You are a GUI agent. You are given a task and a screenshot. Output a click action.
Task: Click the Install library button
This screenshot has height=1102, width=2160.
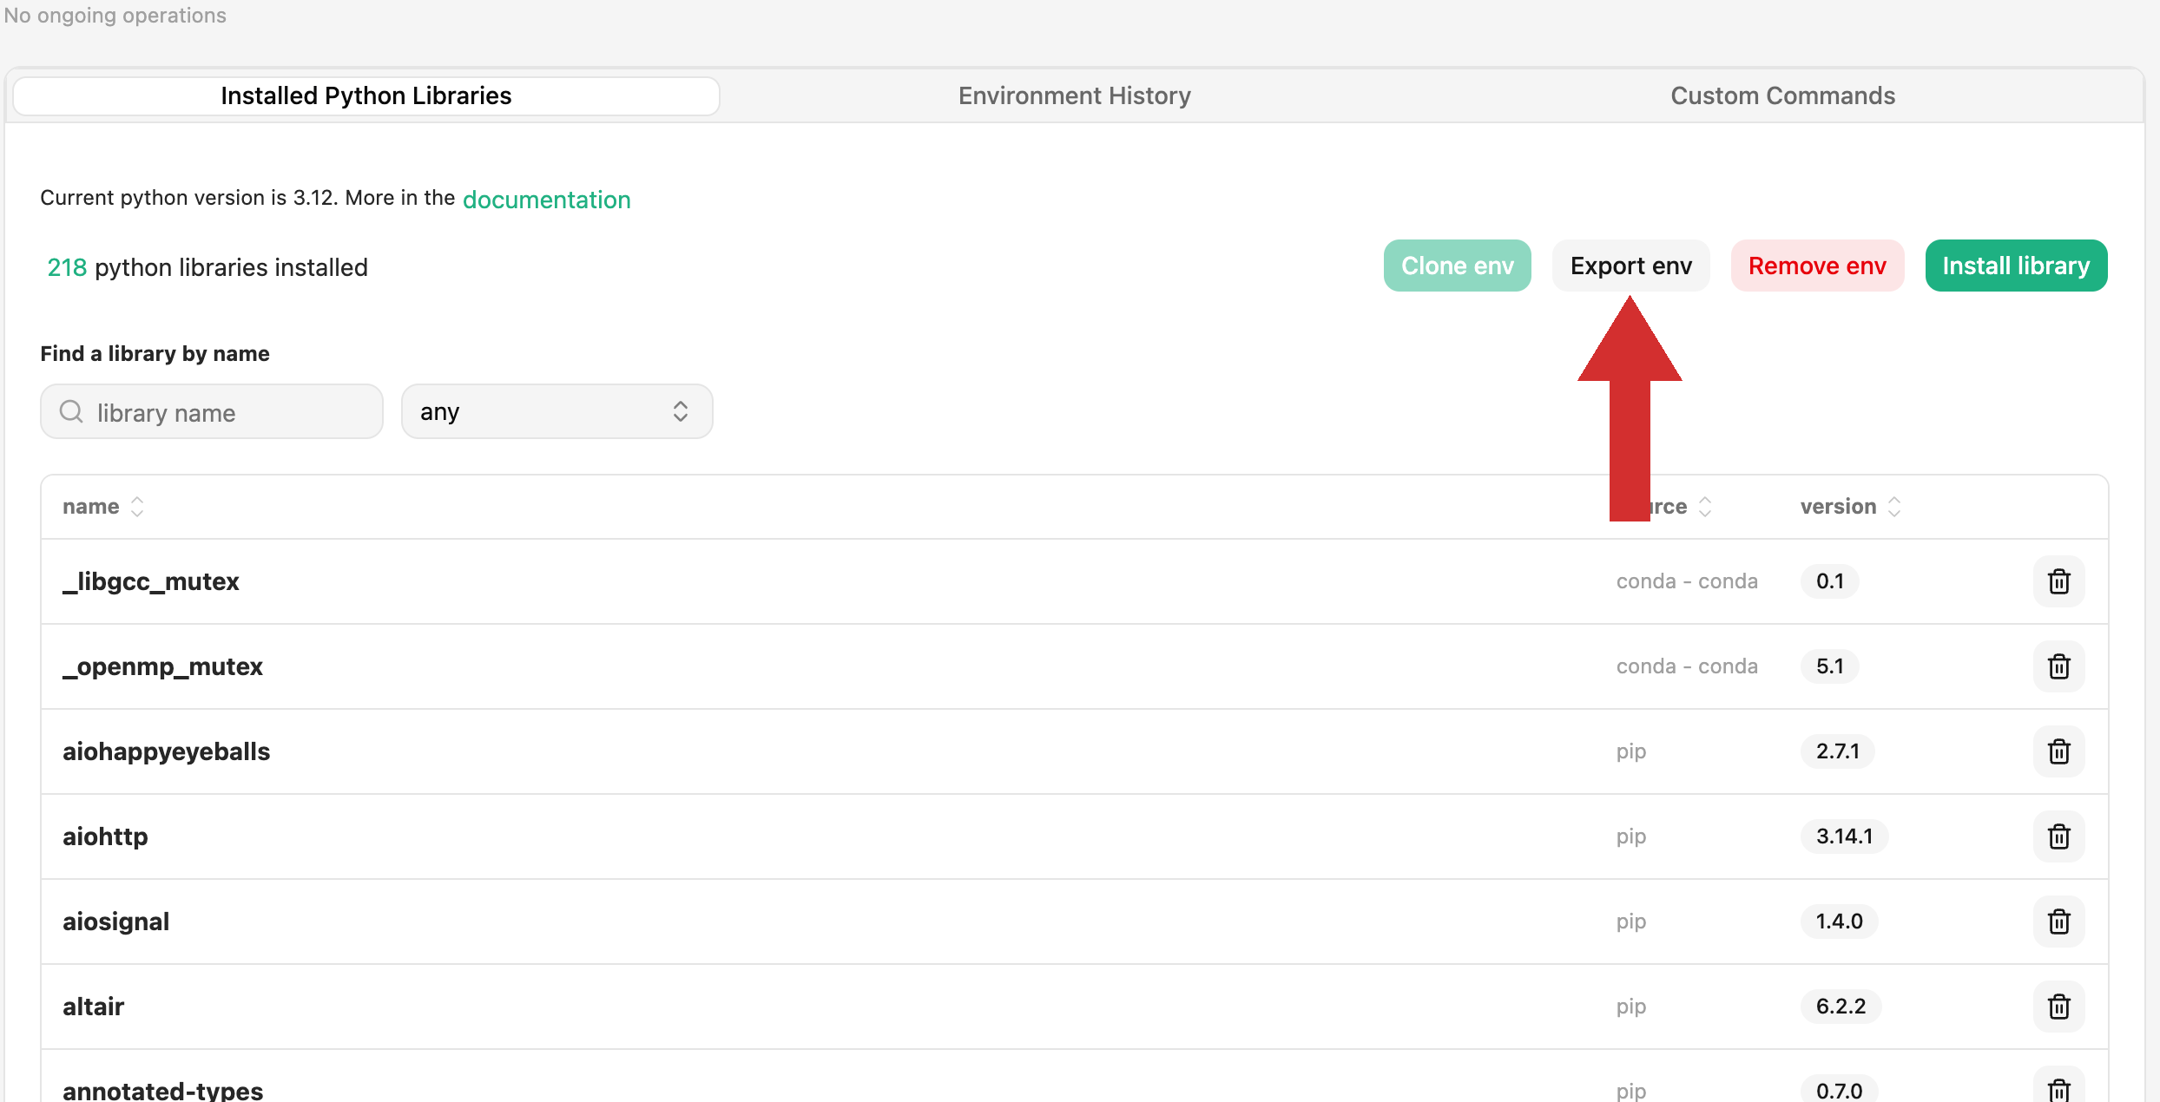pos(2016,266)
